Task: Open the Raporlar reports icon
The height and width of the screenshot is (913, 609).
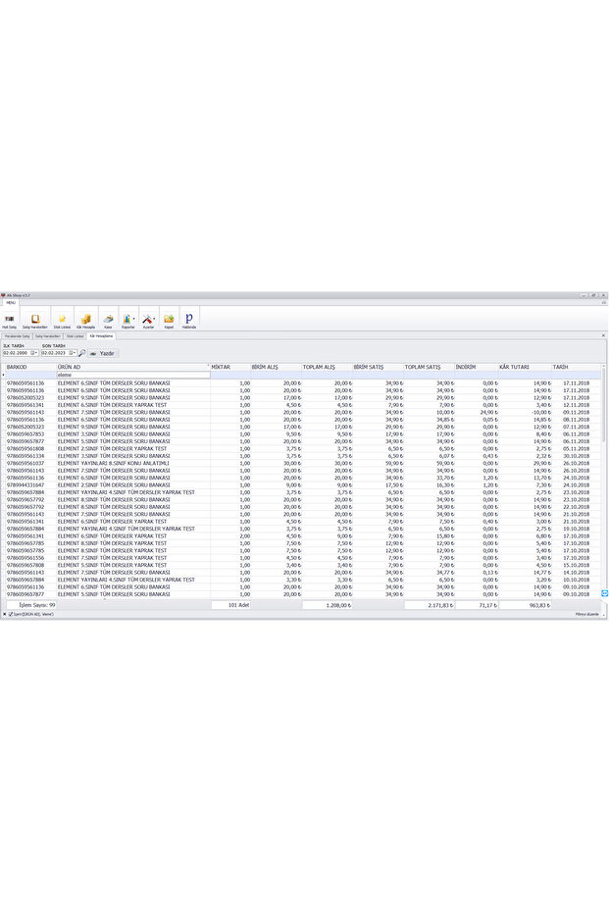Action: [x=127, y=320]
